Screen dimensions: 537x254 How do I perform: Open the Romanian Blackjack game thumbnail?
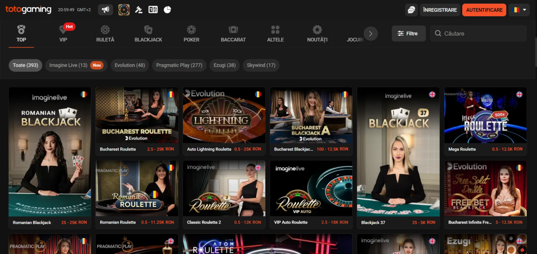coord(50,152)
